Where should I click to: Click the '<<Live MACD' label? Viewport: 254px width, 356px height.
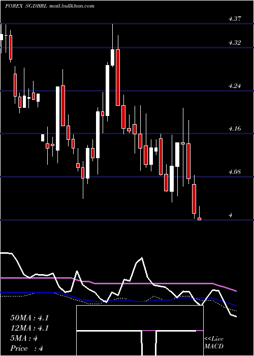[214, 343]
